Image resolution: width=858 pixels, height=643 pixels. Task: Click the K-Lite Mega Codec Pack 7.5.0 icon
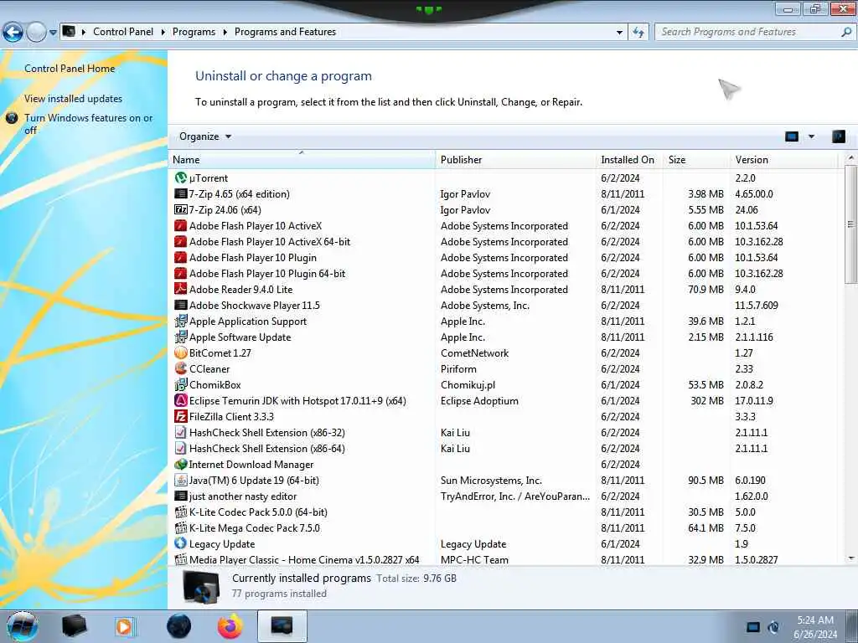click(181, 527)
